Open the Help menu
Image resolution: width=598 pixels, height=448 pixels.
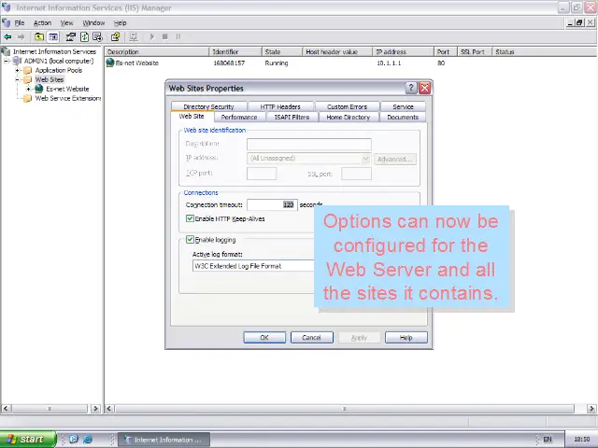[121, 22]
